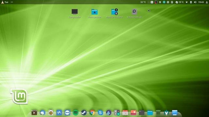Open the trash bin in the dock
Viewport: 209px width, 117px height.
tap(158, 113)
